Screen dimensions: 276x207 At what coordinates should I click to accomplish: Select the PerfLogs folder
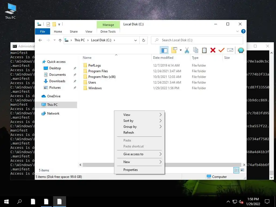tap(95, 65)
